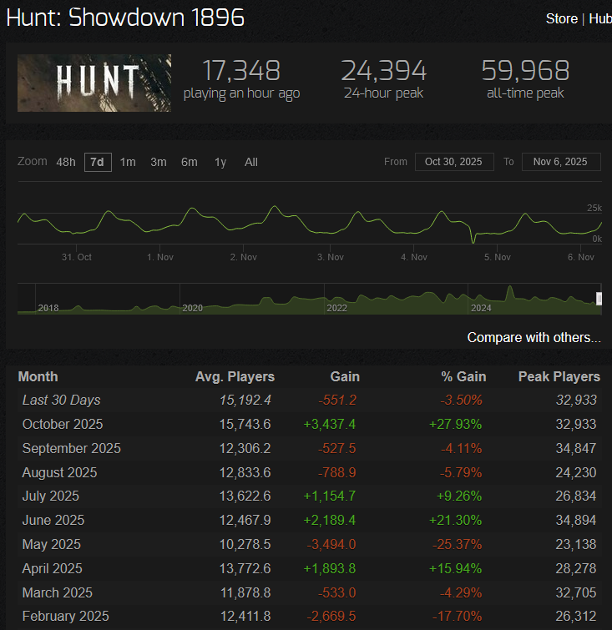Set chart zoom to 48h
Image resolution: width=612 pixels, height=630 pixels.
click(x=66, y=163)
